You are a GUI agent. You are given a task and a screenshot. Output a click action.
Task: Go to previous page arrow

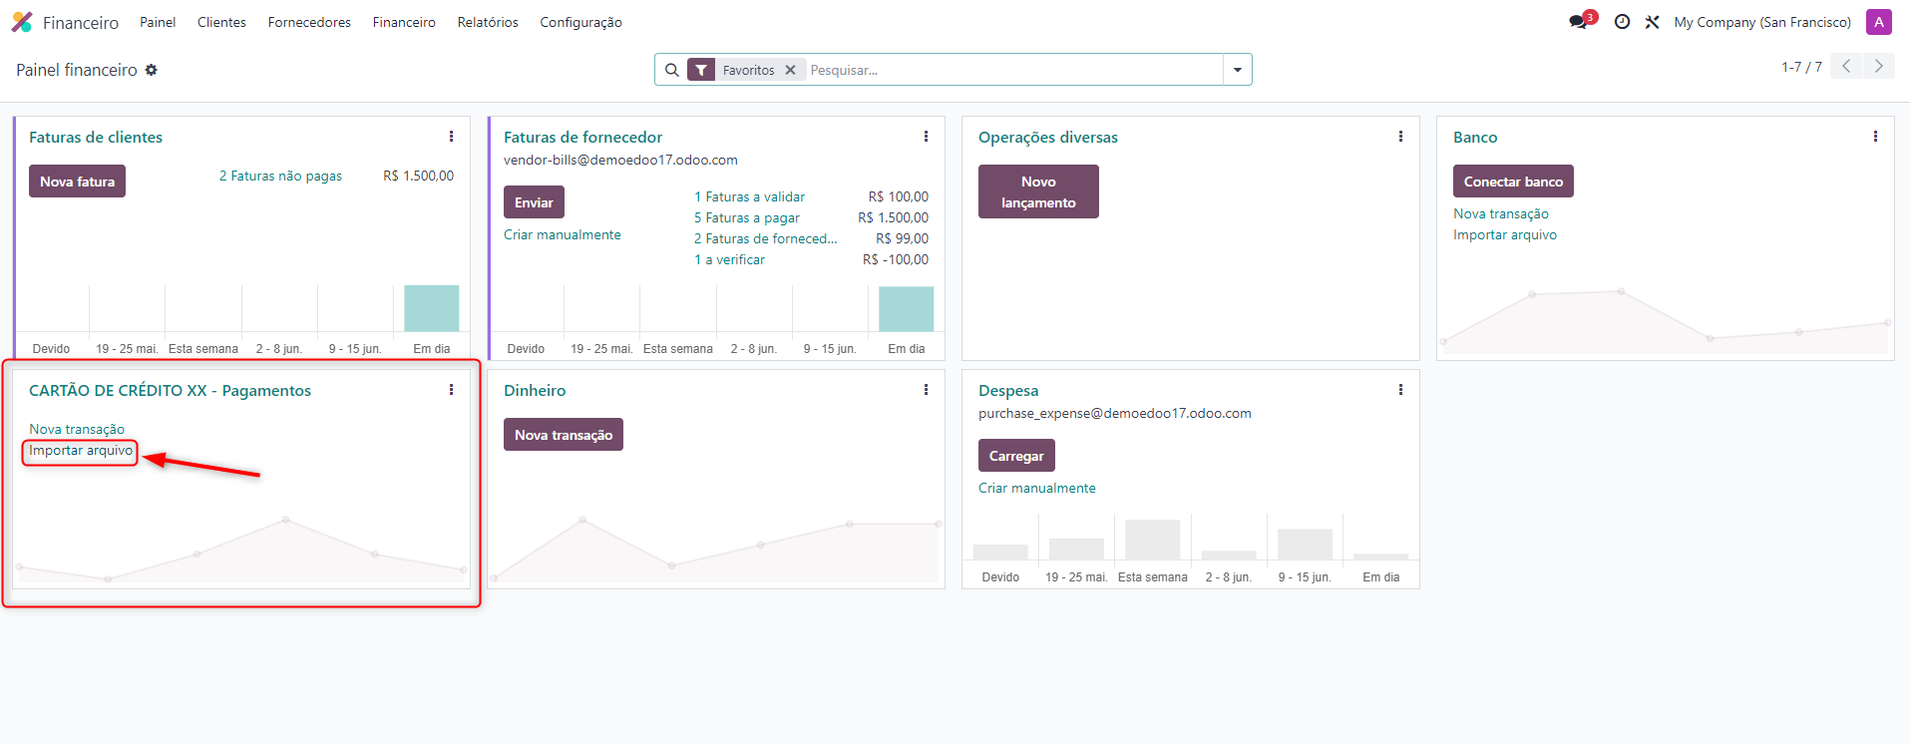click(1846, 66)
